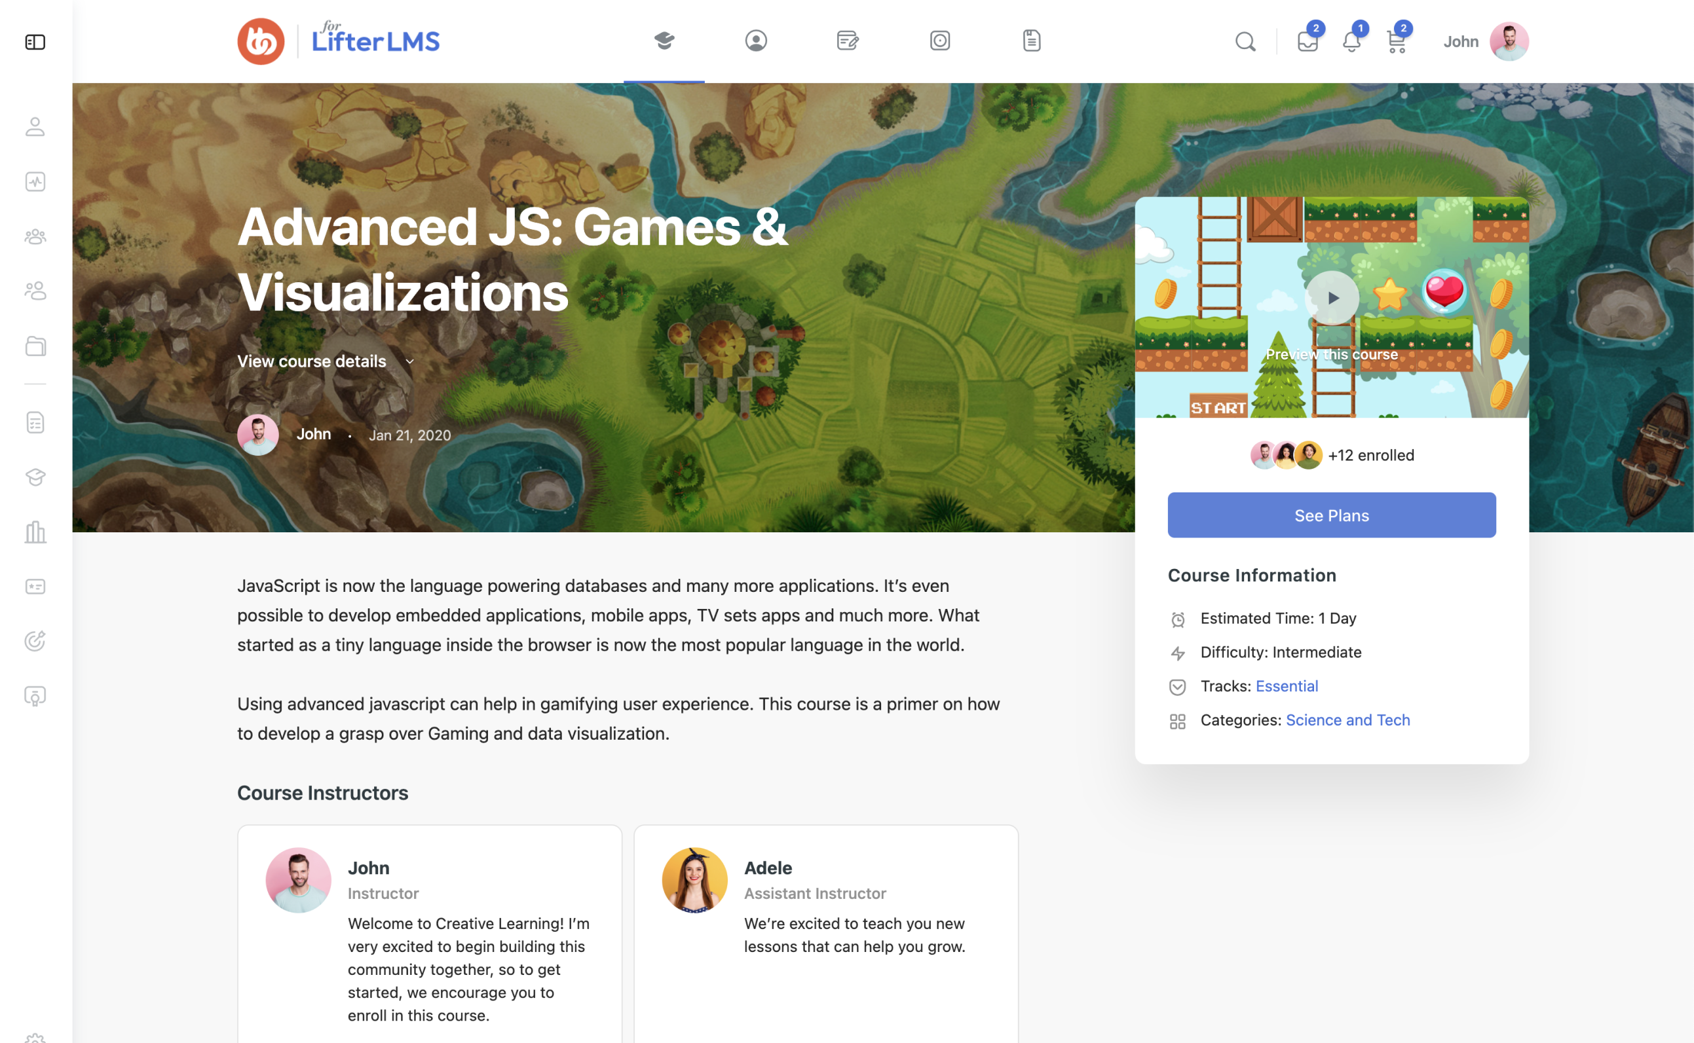
Task: Click instructor John's avatar in card
Action: tap(298, 880)
